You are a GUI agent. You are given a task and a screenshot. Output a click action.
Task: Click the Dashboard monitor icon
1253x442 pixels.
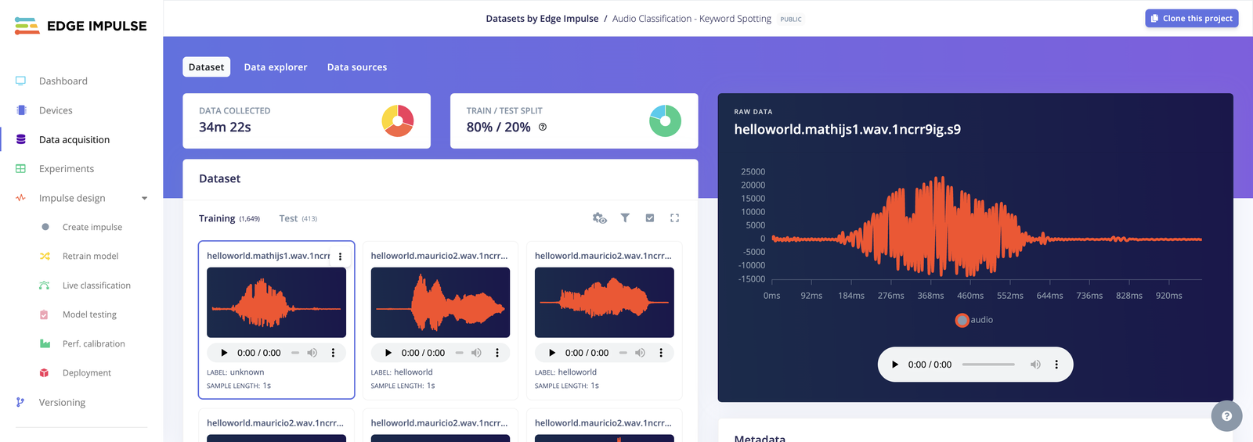(x=20, y=81)
